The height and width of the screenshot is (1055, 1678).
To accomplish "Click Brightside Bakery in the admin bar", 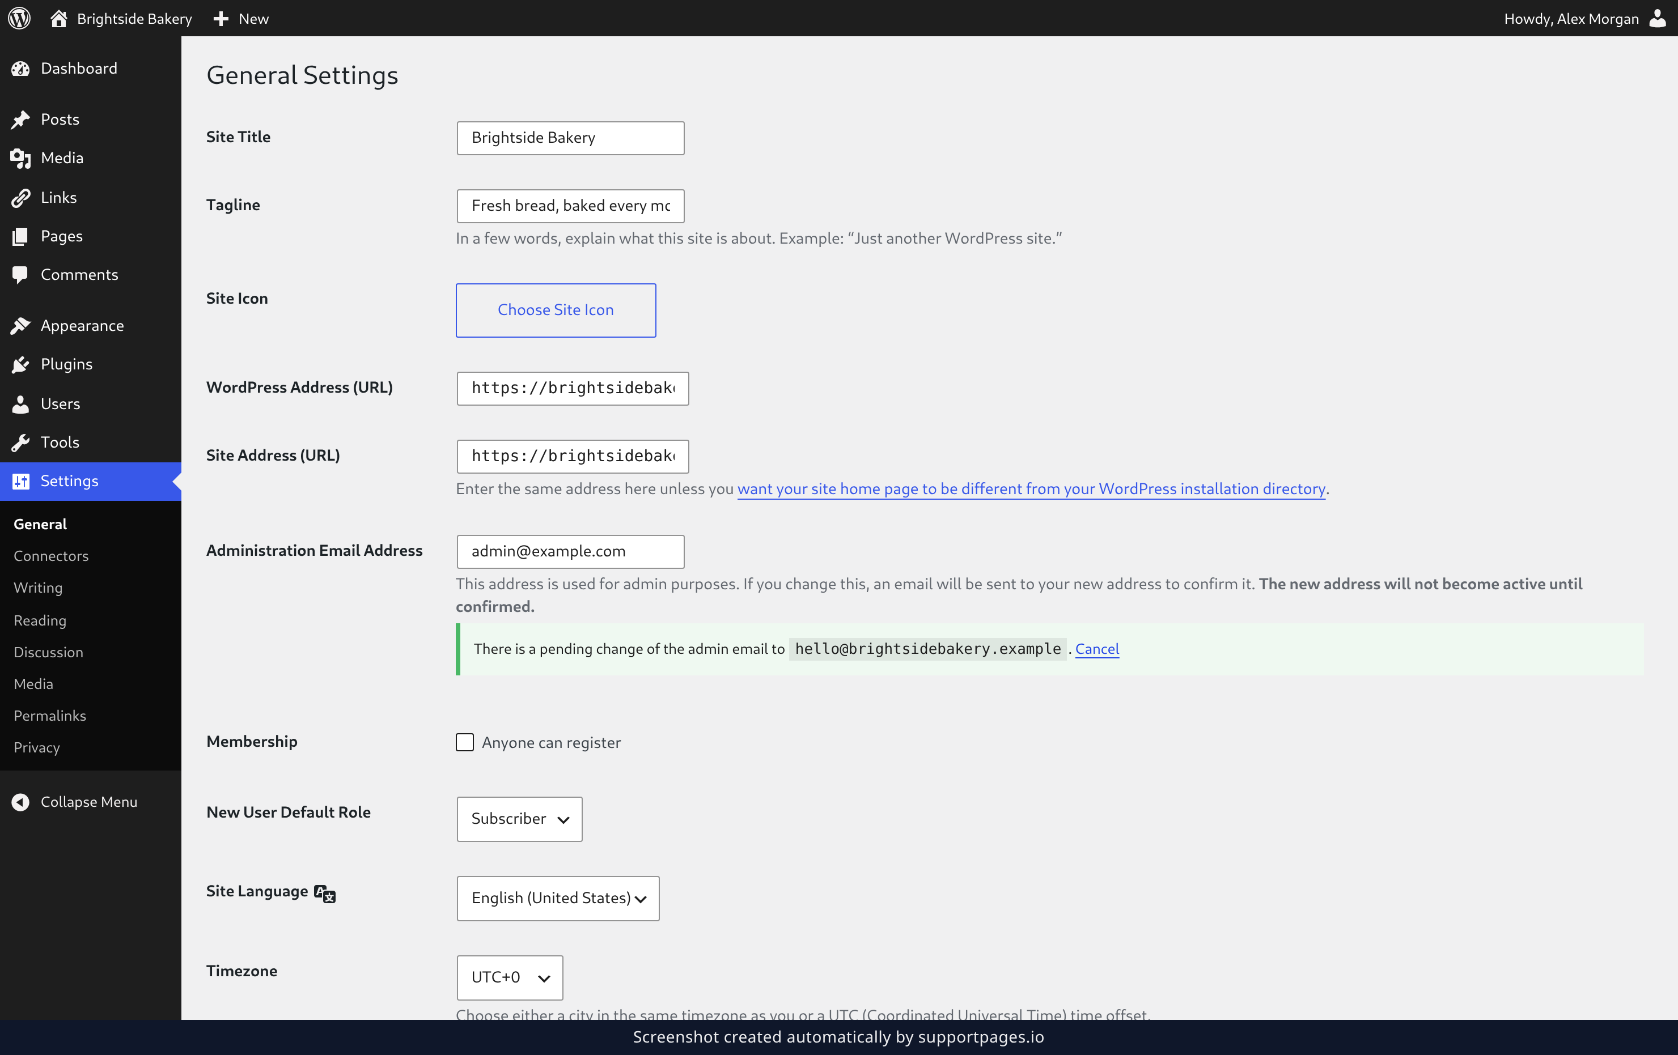I will click(x=134, y=19).
